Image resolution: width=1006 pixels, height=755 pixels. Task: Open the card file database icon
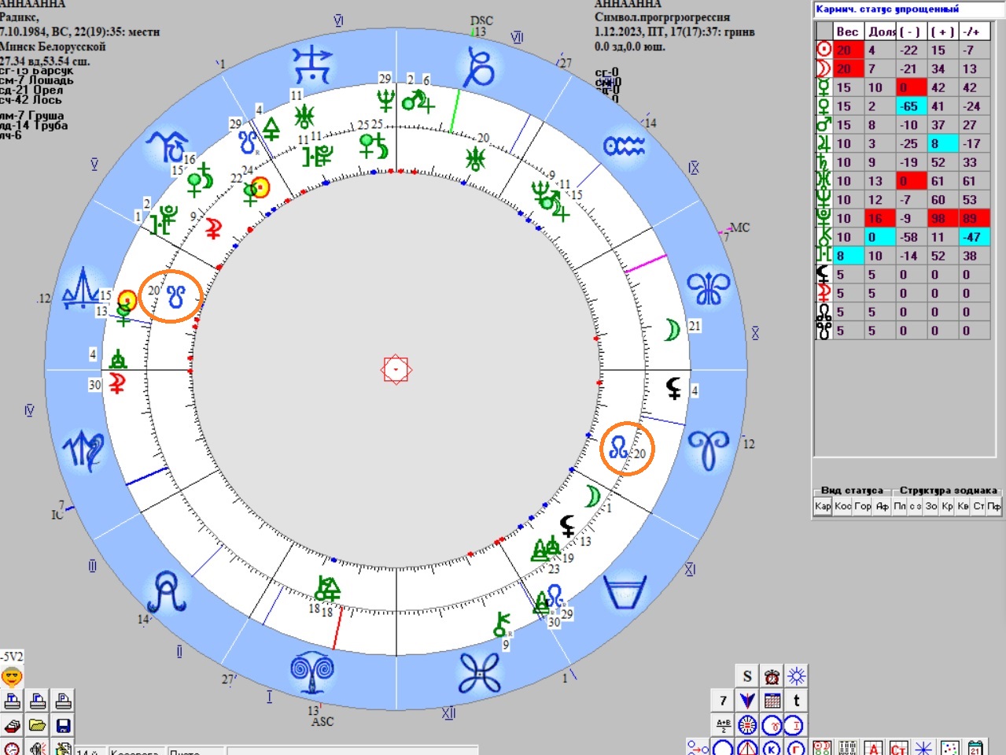pos(13,725)
